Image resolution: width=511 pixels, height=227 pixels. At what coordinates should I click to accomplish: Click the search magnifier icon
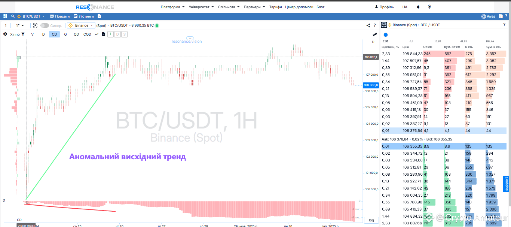[x=13, y=16]
